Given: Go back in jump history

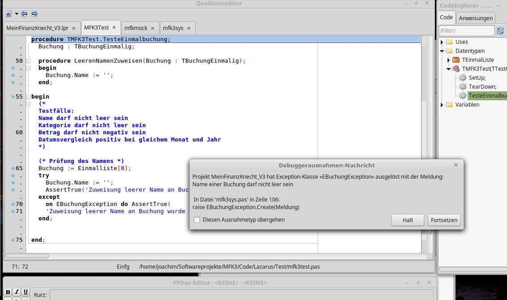Looking at the screenshot, I should click(24, 14).
